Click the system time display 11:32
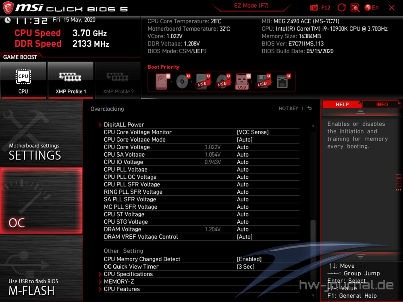The image size is (403, 302). coord(31,21)
